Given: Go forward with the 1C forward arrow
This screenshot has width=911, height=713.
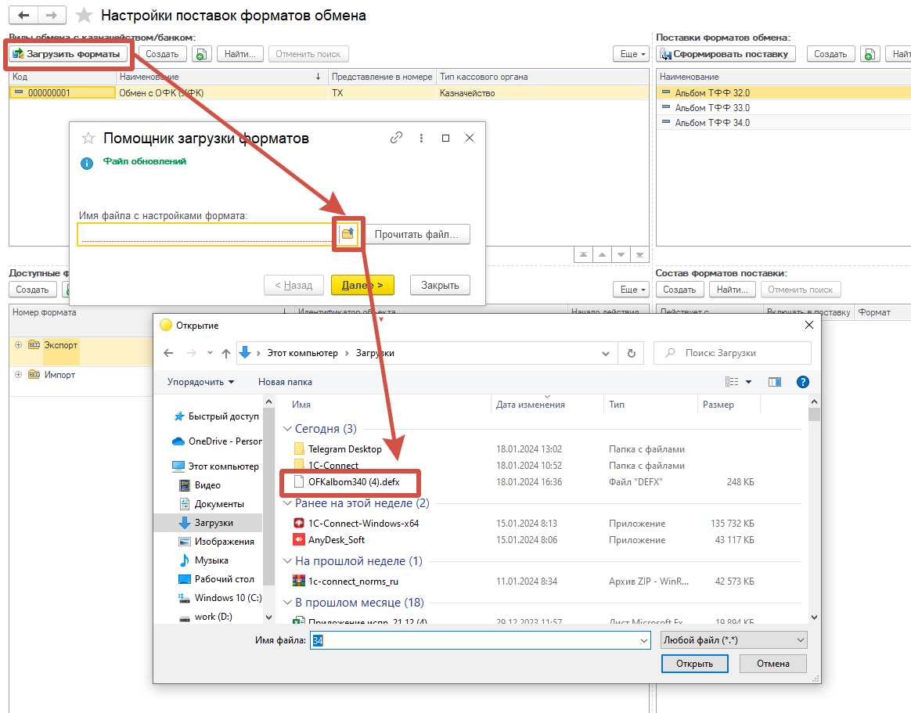Looking at the screenshot, I should click(x=52, y=15).
